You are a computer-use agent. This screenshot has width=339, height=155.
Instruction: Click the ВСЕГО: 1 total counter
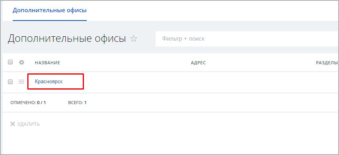tap(77, 103)
